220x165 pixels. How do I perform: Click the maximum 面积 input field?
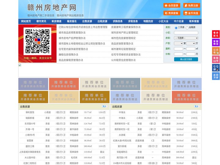[x=191, y=49]
